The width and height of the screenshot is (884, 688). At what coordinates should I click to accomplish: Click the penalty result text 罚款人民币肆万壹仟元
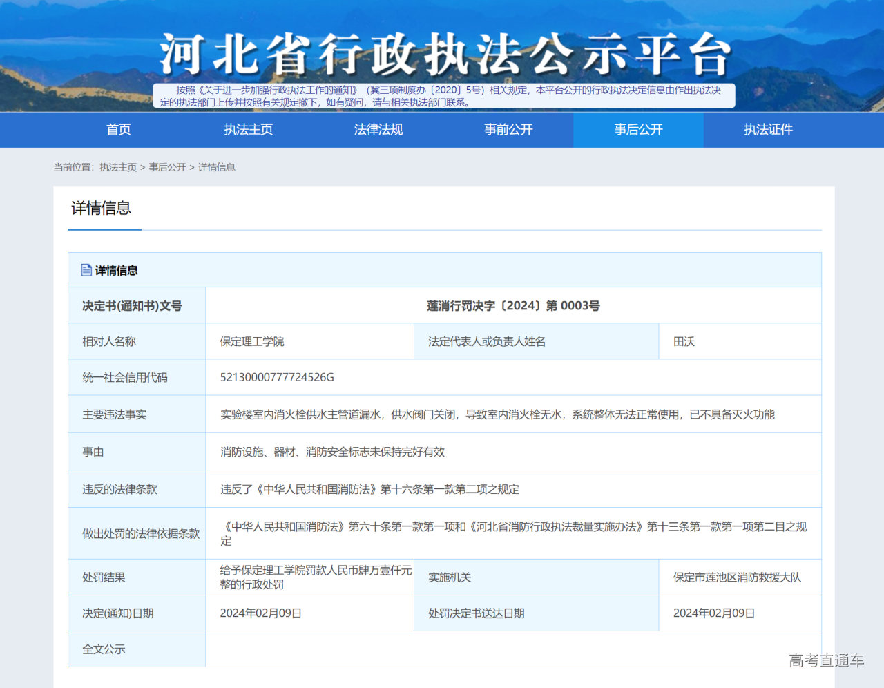pyautogui.click(x=316, y=577)
